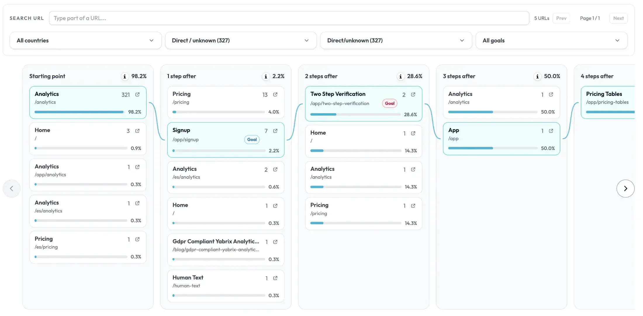The image size is (643, 316).
Task: Click the Next page button
Action: (618, 18)
